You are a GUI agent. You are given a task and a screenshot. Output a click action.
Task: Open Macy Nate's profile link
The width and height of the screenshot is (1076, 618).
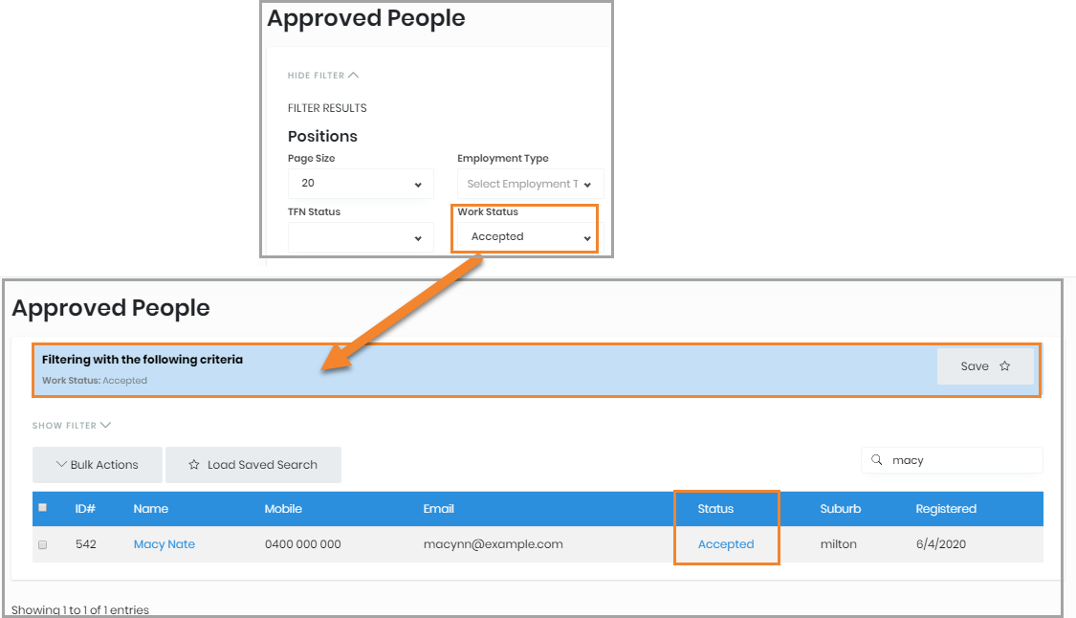click(x=165, y=544)
